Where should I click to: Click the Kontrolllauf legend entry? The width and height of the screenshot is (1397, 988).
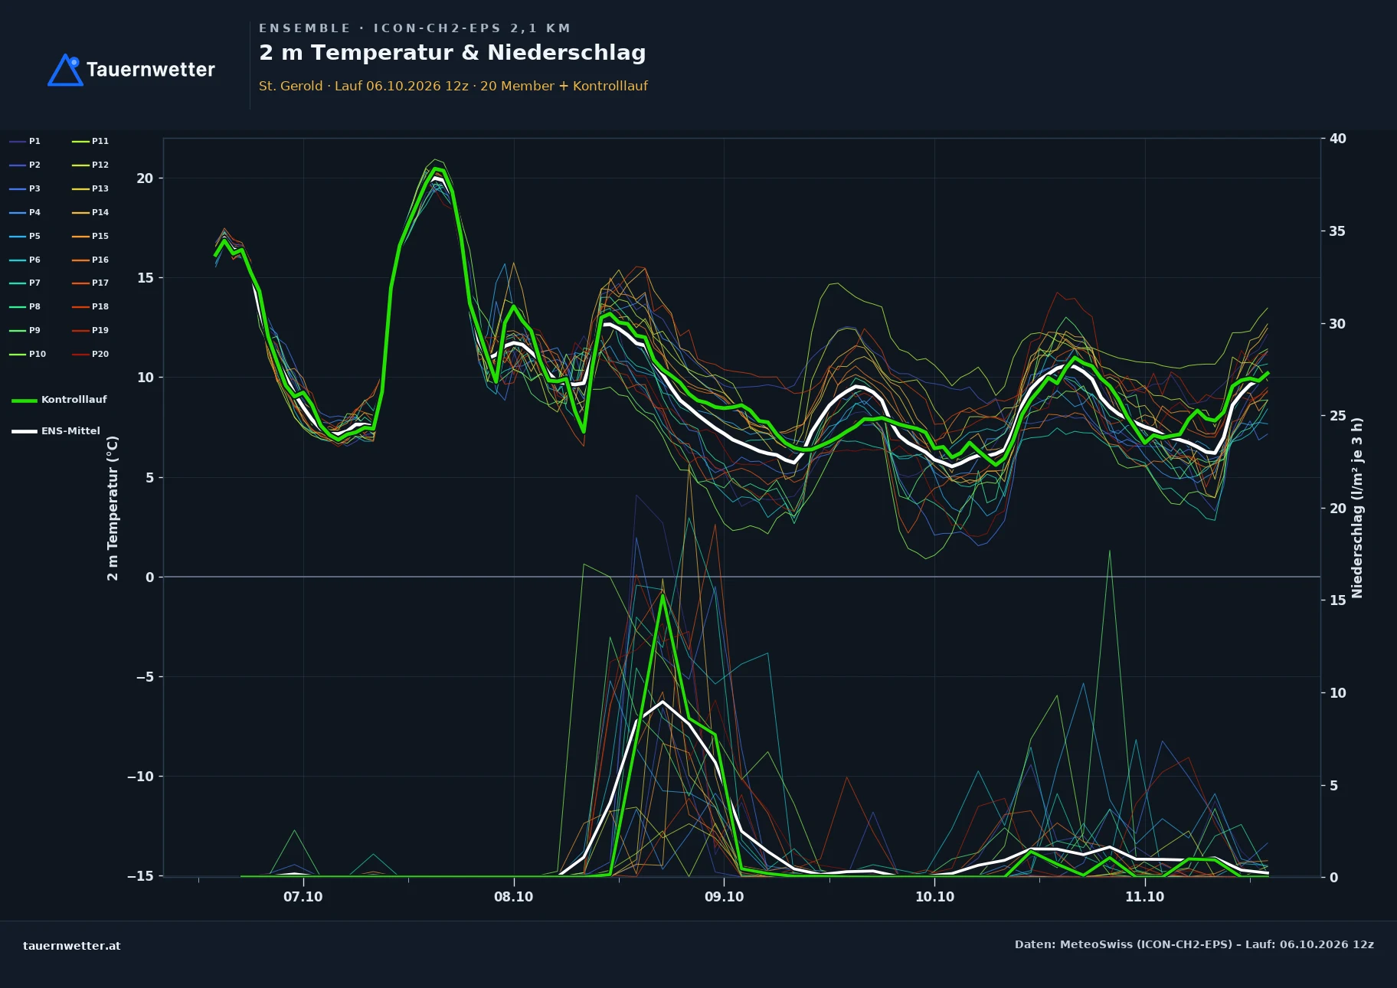tap(60, 400)
